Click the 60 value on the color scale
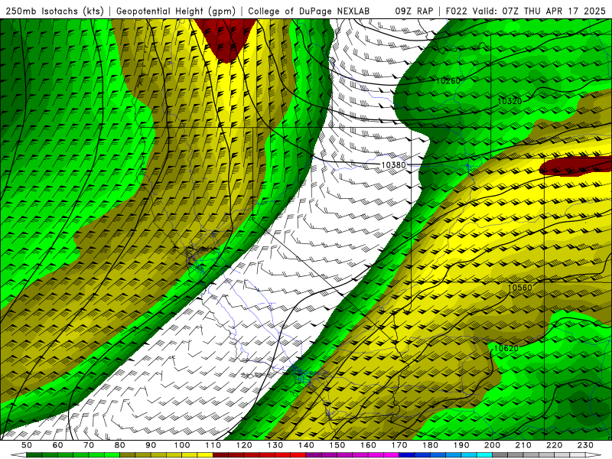 click(x=58, y=445)
